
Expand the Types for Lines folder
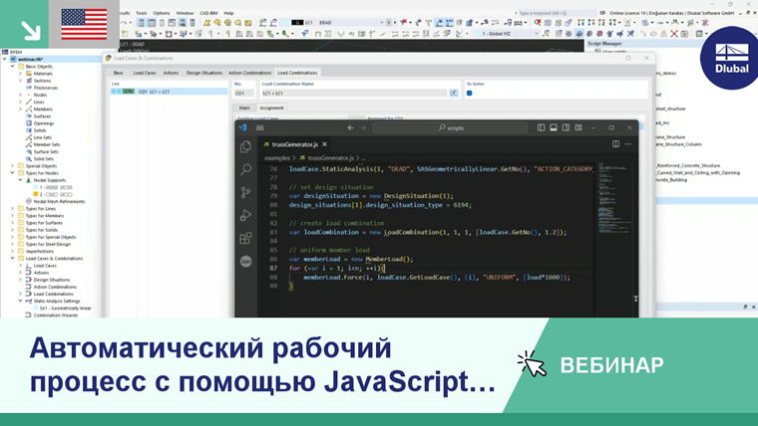[13, 208]
